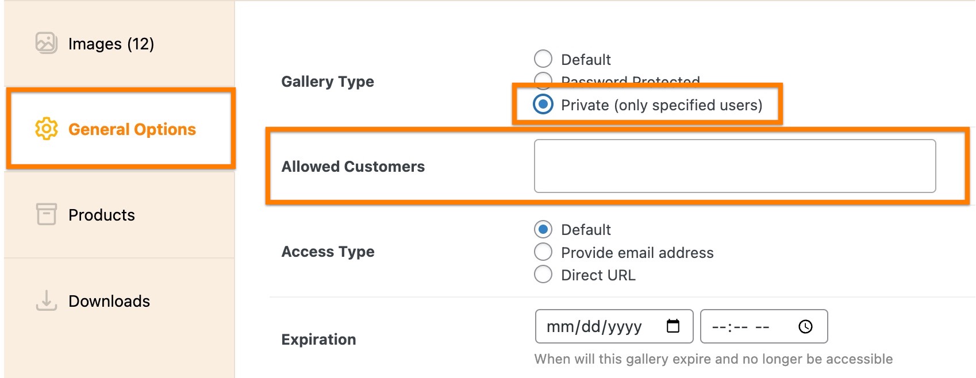Viewport: 976px width, 378px height.
Task: Select Provide email address access type
Action: point(542,252)
